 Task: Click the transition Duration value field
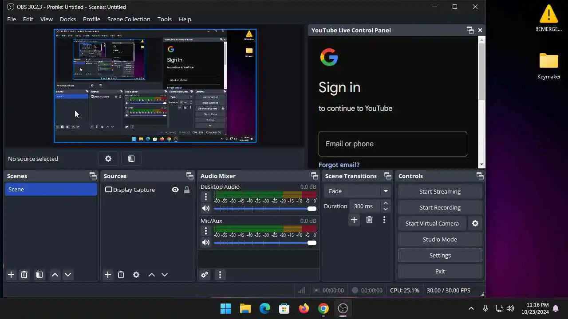tap(365, 206)
